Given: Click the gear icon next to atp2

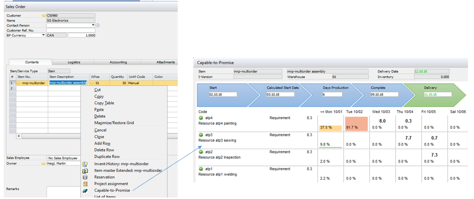Looking at the screenshot, I should tap(201, 152).
